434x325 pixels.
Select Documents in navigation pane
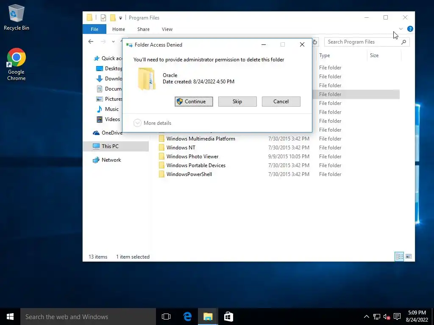[x=109, y=89]
